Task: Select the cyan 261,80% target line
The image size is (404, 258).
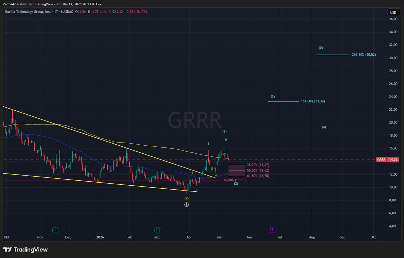Action: [333, 54]
